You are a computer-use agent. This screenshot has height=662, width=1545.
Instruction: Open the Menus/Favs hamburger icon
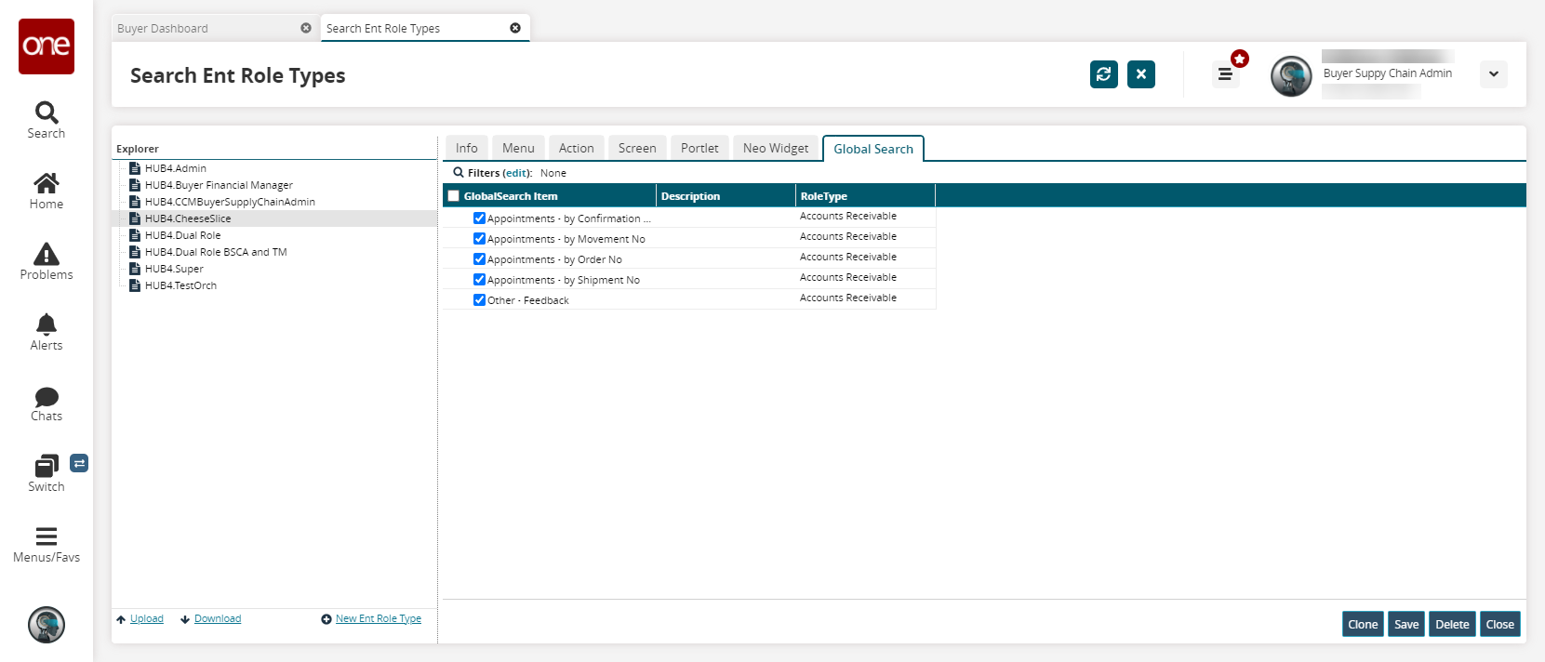46,544
